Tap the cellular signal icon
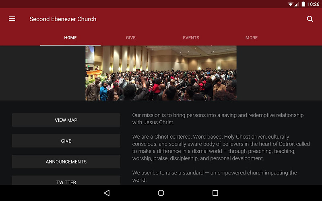 click(x=296, y=4)
